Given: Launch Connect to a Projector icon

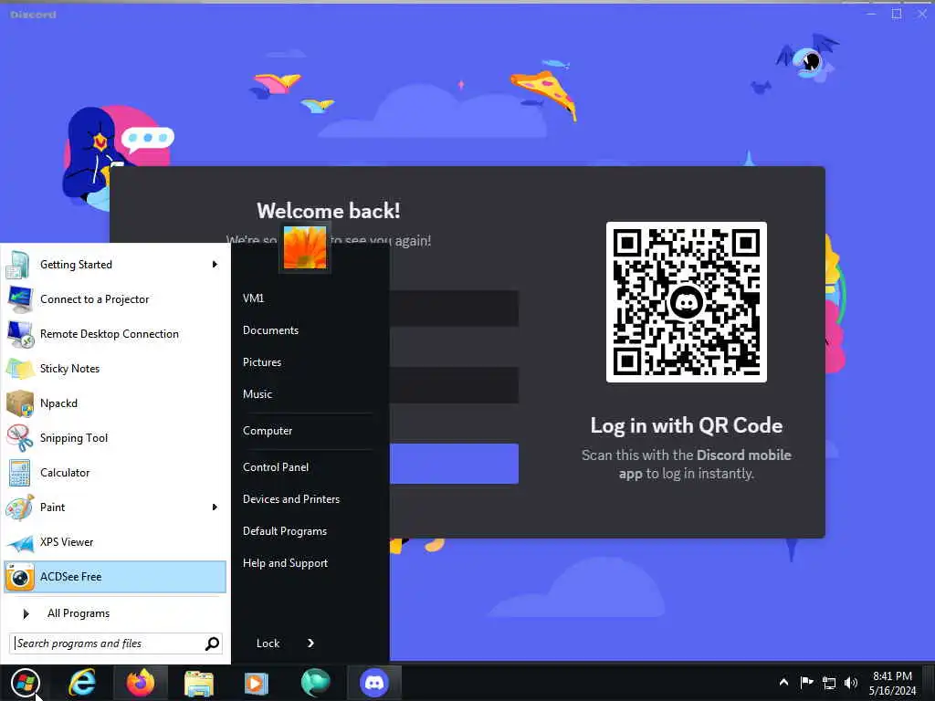Looking at the screenshot, I should (x=20, y=299).
